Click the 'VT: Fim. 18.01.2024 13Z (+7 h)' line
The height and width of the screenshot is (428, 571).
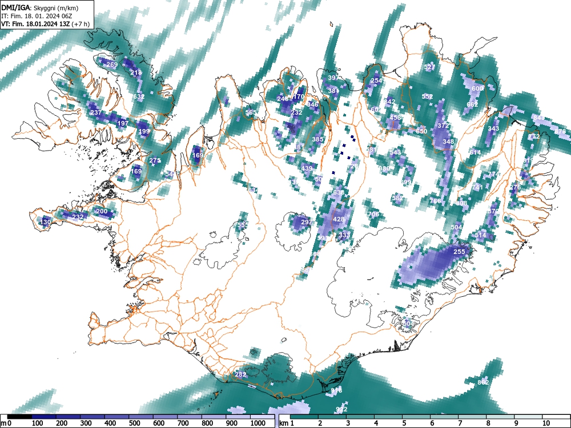coord(45,24)
